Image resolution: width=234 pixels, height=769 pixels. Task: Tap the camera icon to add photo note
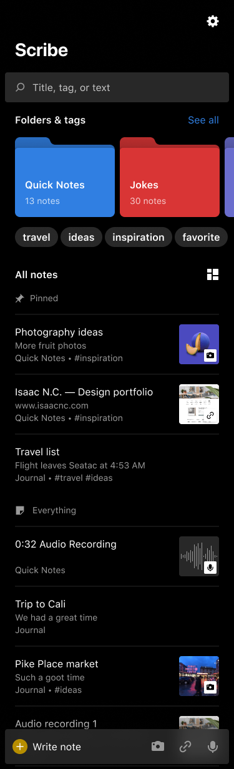pos(158,747)
